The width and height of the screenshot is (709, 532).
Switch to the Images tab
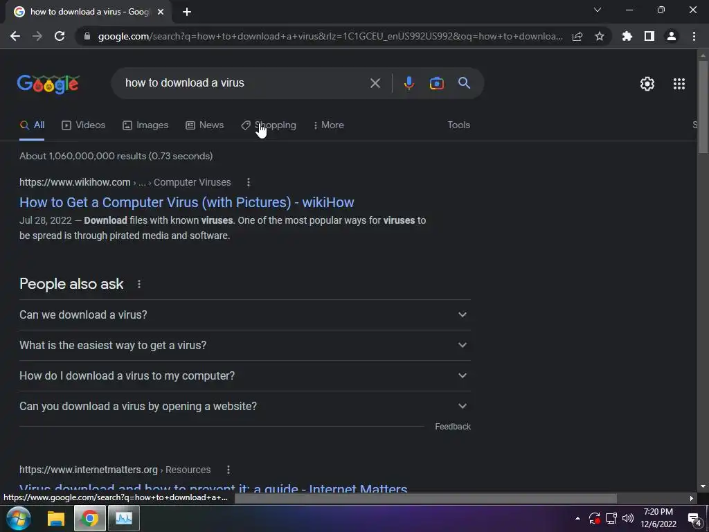145,125
